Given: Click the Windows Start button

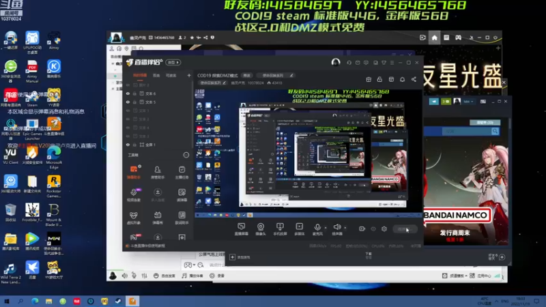Looking at the screenshot, I should pyautogui.click(x=7, y=301).
